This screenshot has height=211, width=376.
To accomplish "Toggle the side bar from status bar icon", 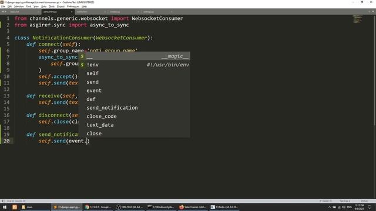I will tap(3, 201).
